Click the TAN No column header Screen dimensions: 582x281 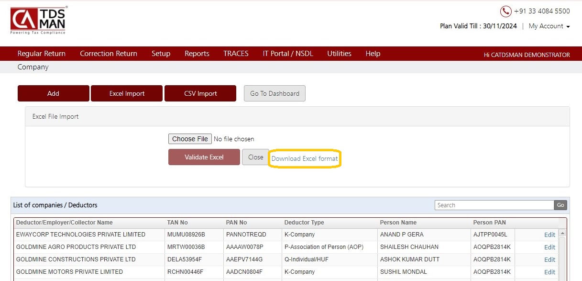pos(177,223)
